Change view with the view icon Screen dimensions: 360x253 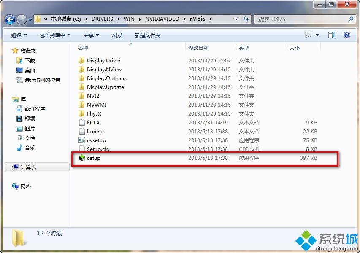(x=309, y=35)
